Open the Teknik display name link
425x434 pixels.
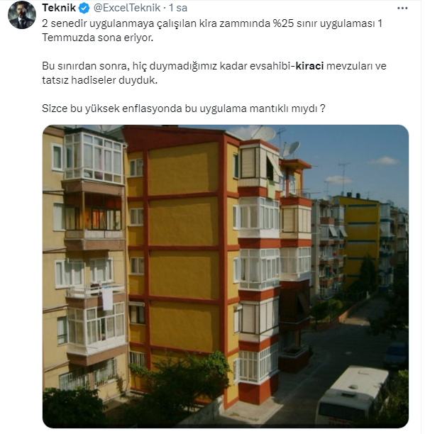click(x=59, y=8)
